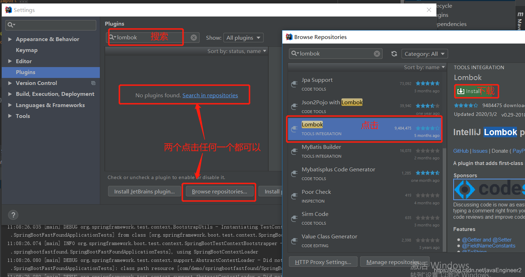Click the search magnifier in Browse Repositories field
Screen dimensions: 525x277
[x=295, y=54]
